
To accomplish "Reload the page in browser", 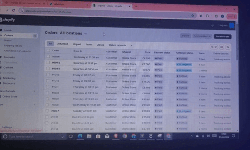I will 14,10.
